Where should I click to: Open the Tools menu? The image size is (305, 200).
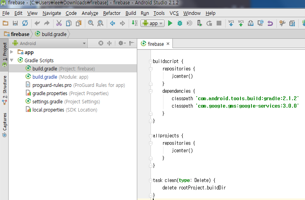[x=159, y=13]
